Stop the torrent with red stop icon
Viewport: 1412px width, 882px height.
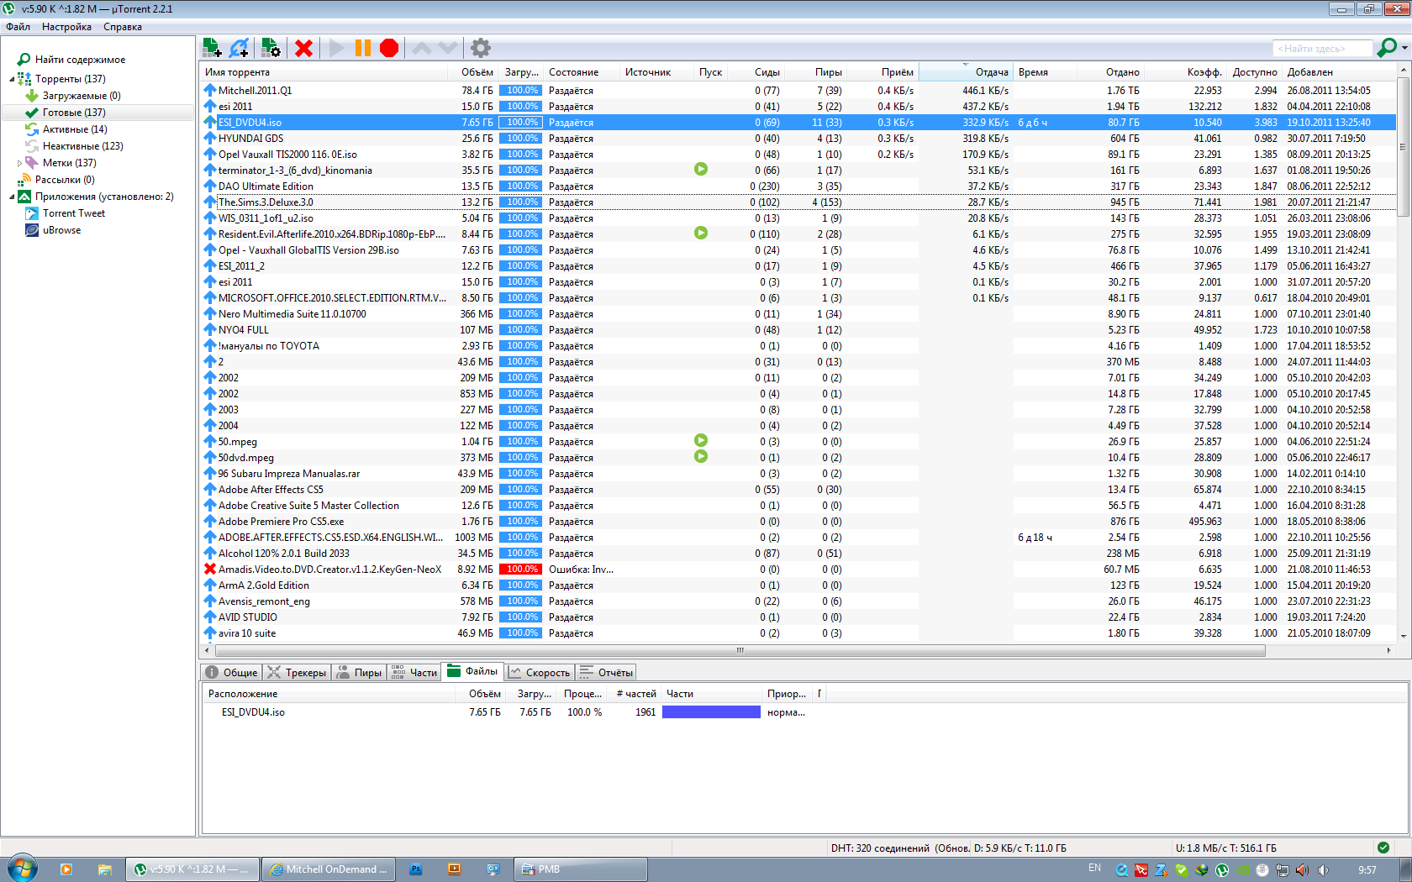(389, 48)
